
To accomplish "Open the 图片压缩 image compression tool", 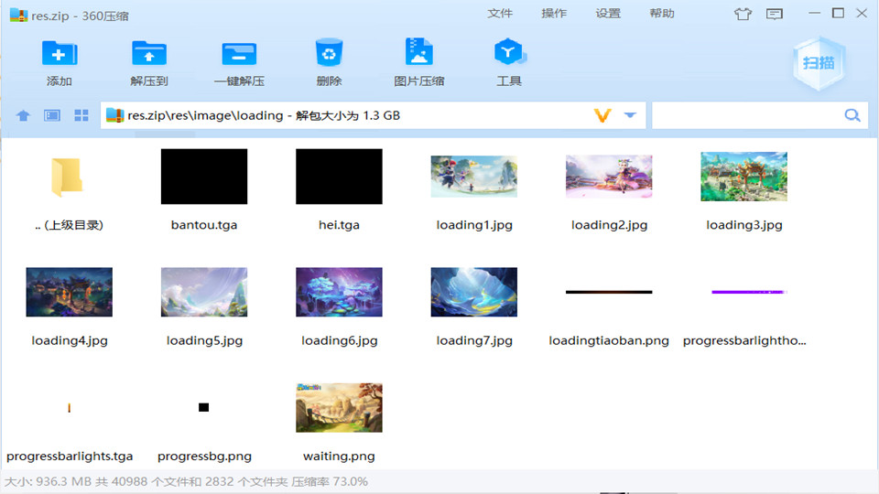I will point(419,54).
